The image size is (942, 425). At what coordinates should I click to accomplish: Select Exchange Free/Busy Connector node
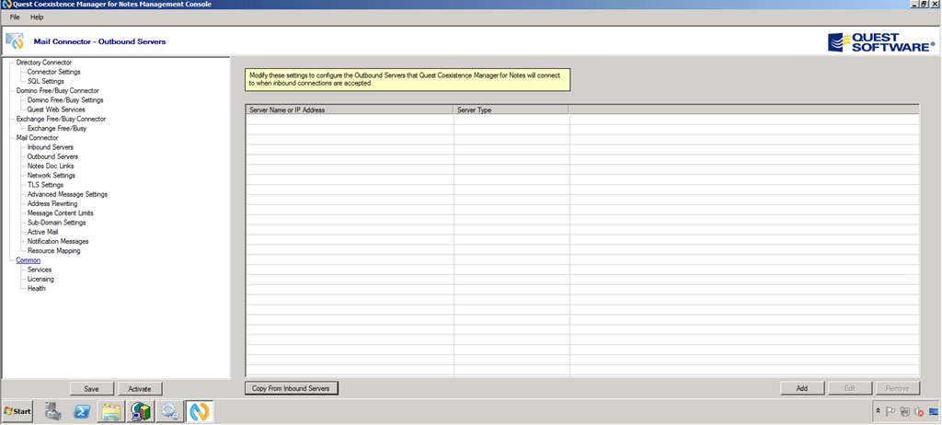pyautogui.click(x=61, y=119)
